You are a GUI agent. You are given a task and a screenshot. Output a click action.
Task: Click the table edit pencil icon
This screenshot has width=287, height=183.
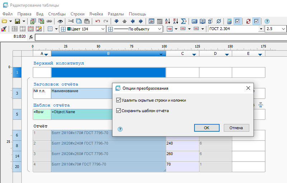point(39,29)
